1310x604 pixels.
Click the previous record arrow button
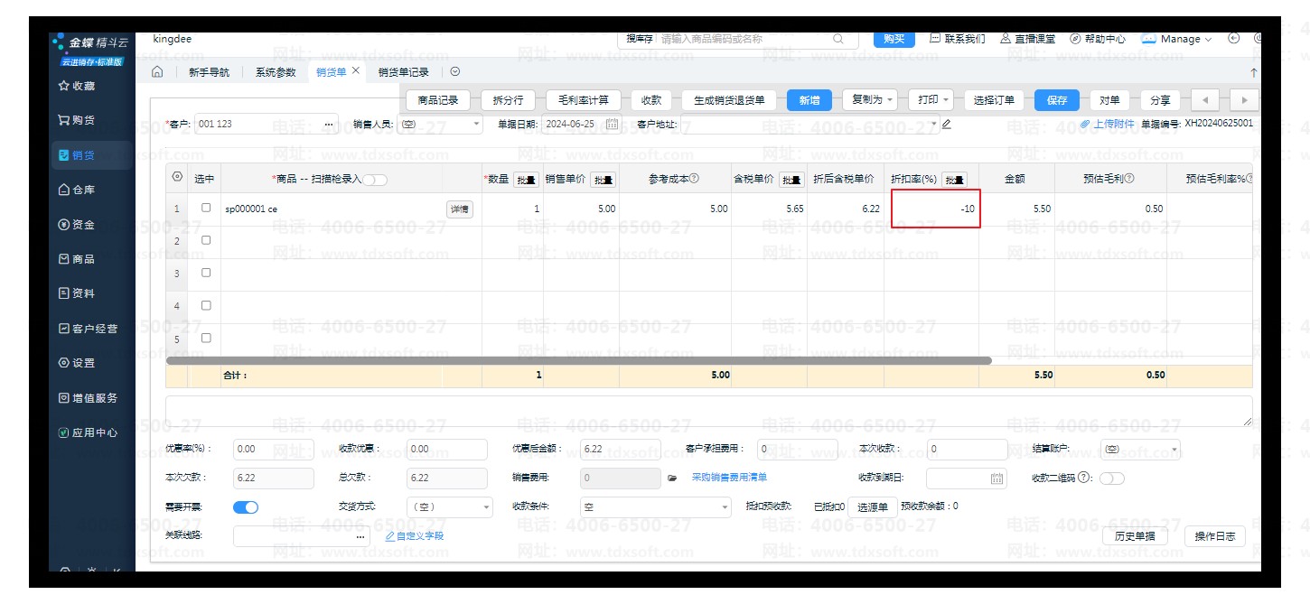[1204, 100]
